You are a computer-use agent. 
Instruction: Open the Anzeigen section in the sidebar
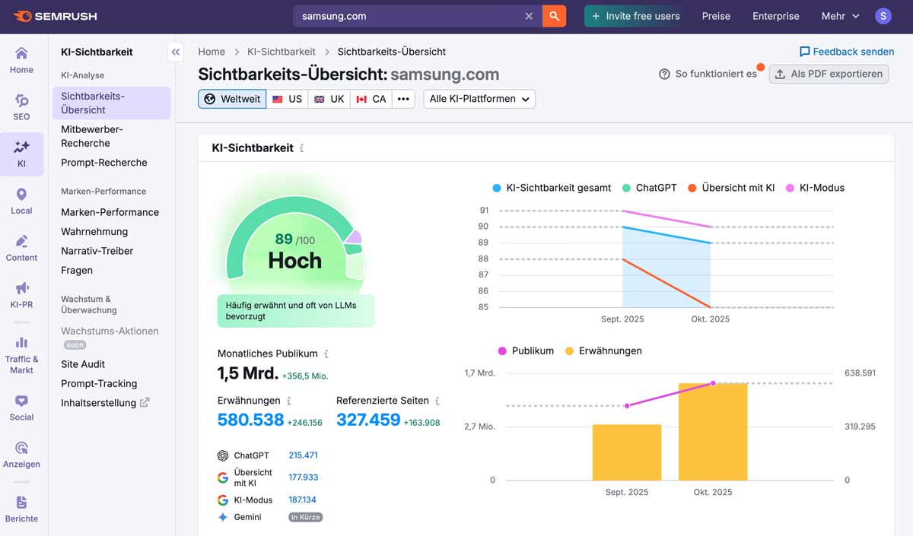[x=21, y=455]
